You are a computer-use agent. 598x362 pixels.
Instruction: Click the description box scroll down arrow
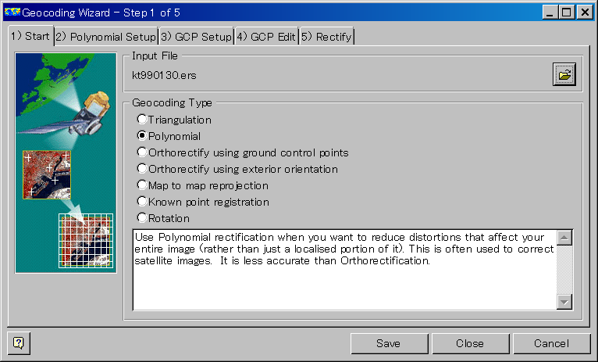coord(564,302)
